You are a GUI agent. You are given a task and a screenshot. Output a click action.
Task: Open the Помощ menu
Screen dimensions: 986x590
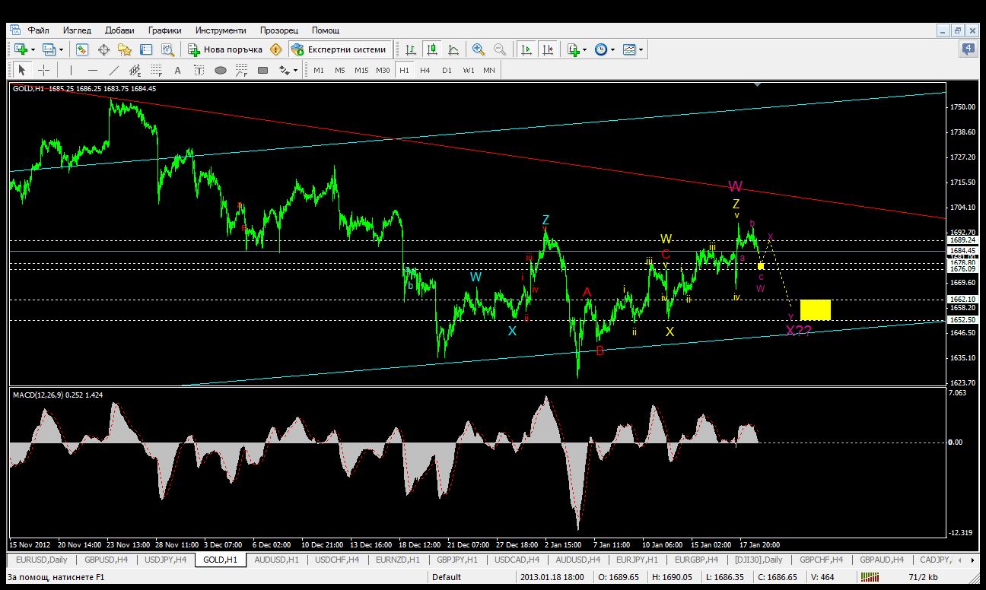tap(326, 30)
